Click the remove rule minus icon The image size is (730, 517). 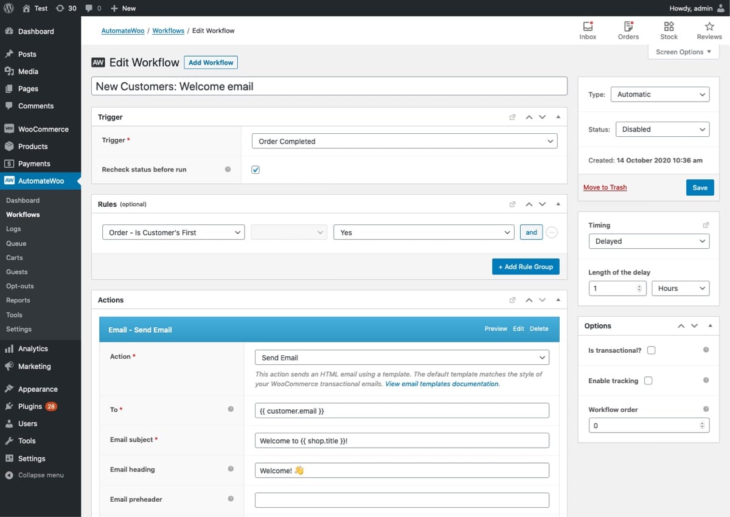point(552,232)
